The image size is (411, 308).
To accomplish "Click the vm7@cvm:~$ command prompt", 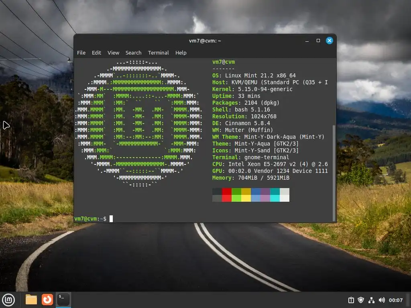I will click(90, 219).
